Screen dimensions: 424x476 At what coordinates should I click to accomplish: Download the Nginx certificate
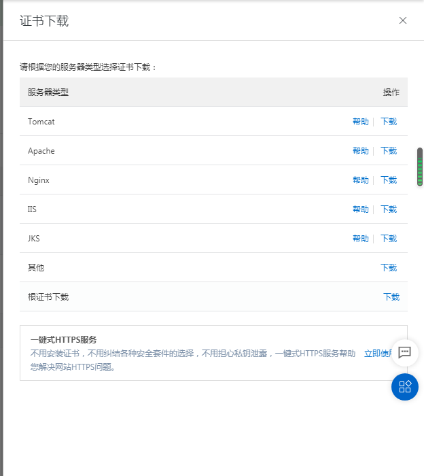(389, 180)
